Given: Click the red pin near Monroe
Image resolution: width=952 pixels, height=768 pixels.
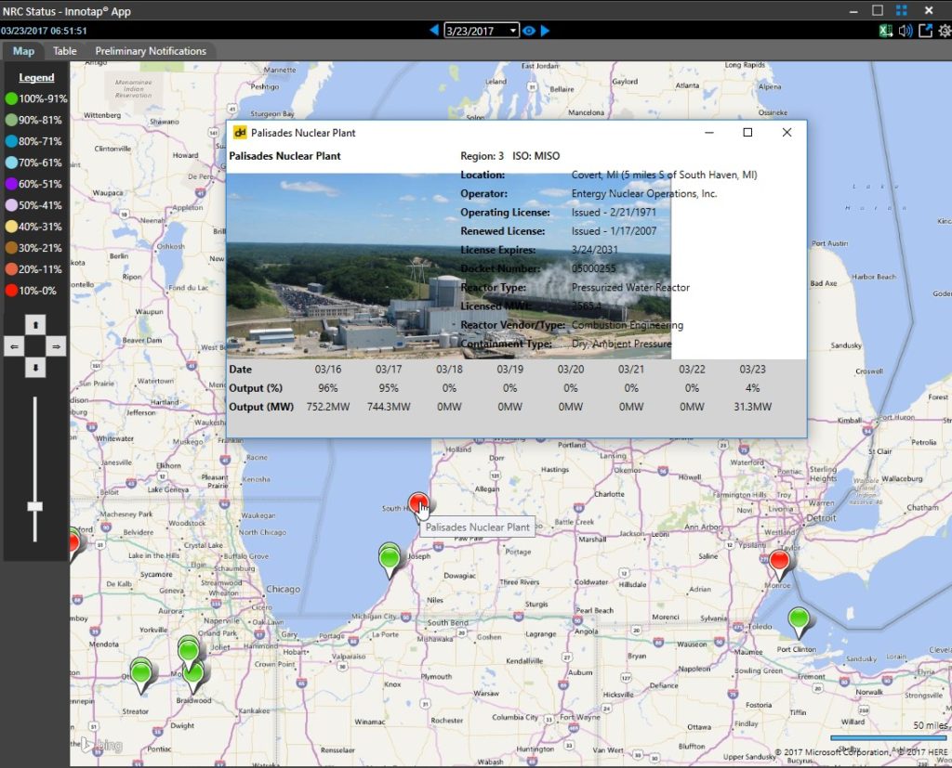Looking at the screenshot, I should (x=780, y=560).
